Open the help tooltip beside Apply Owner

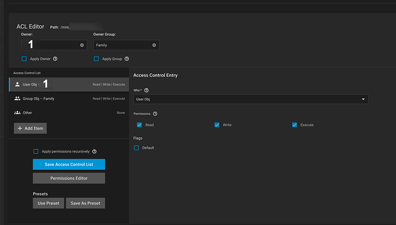tap(55, 59)
